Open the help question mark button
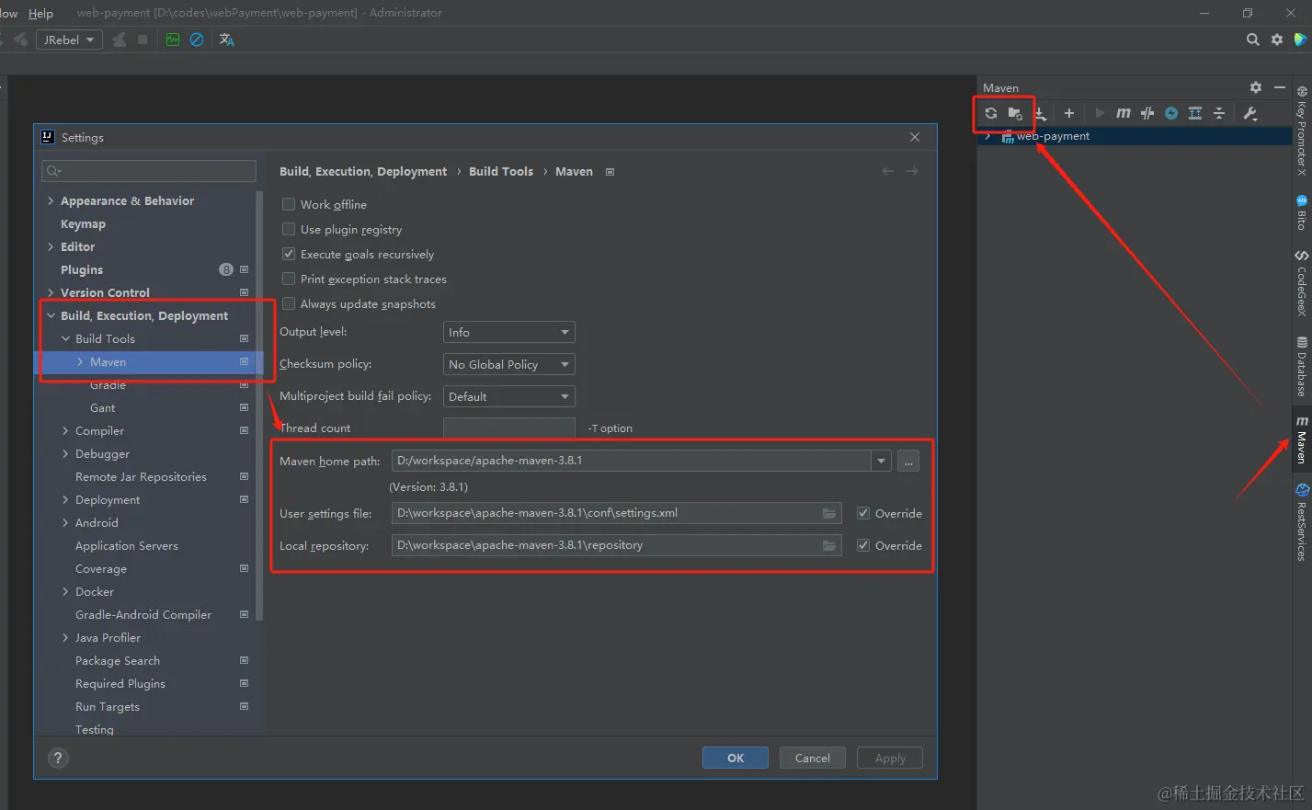Viewport: 1312px width, 810px height. click(58, 758)
